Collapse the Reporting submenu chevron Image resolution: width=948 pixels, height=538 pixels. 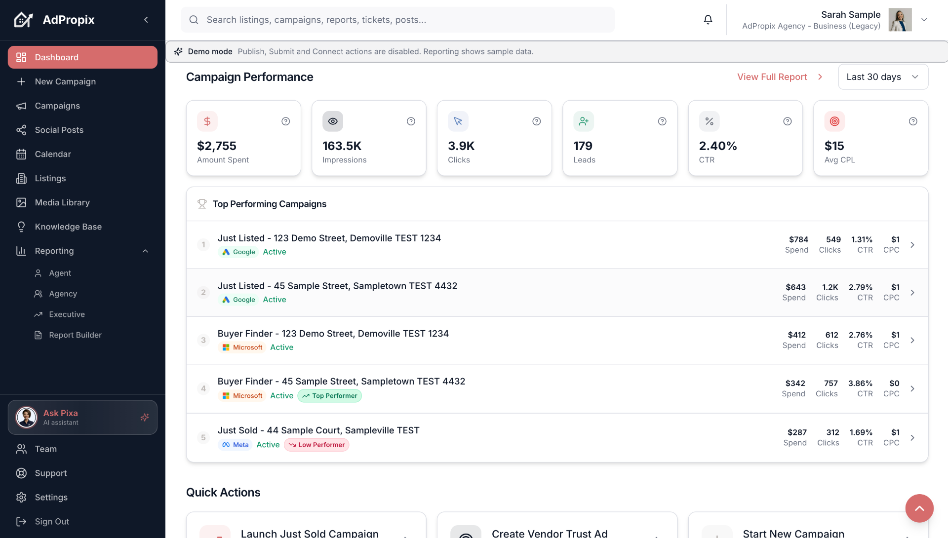point(145,251)
